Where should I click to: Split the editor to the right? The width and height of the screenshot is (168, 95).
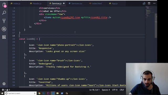click(x=149, y=3)
